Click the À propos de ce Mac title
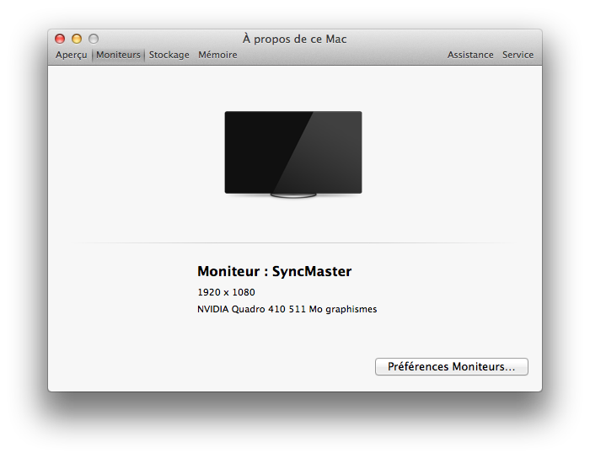The image size is (590, 458). pyautogui.click(x=295, y=39)
